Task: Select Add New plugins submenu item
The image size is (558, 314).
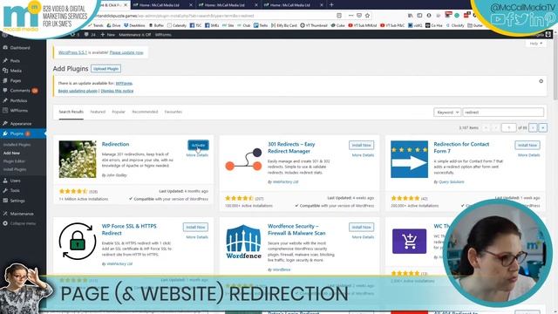Action: (11, 154)
